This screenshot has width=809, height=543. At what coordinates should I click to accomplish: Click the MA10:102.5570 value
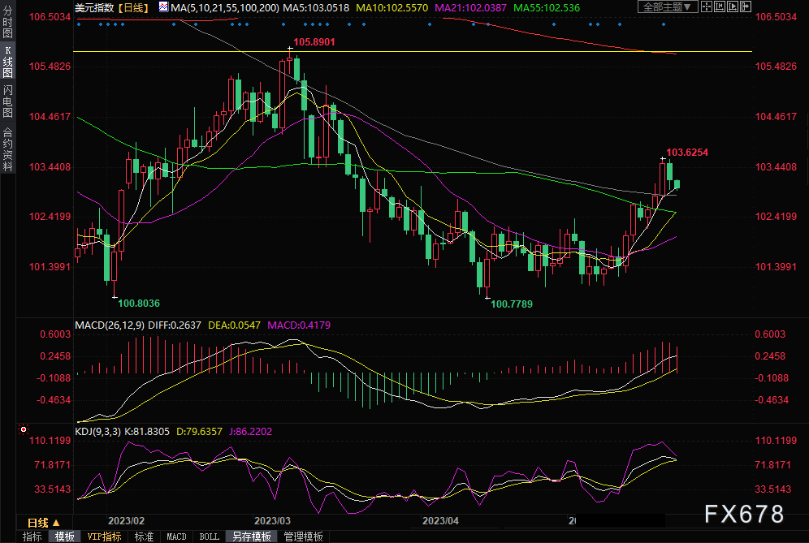[392, 8]
